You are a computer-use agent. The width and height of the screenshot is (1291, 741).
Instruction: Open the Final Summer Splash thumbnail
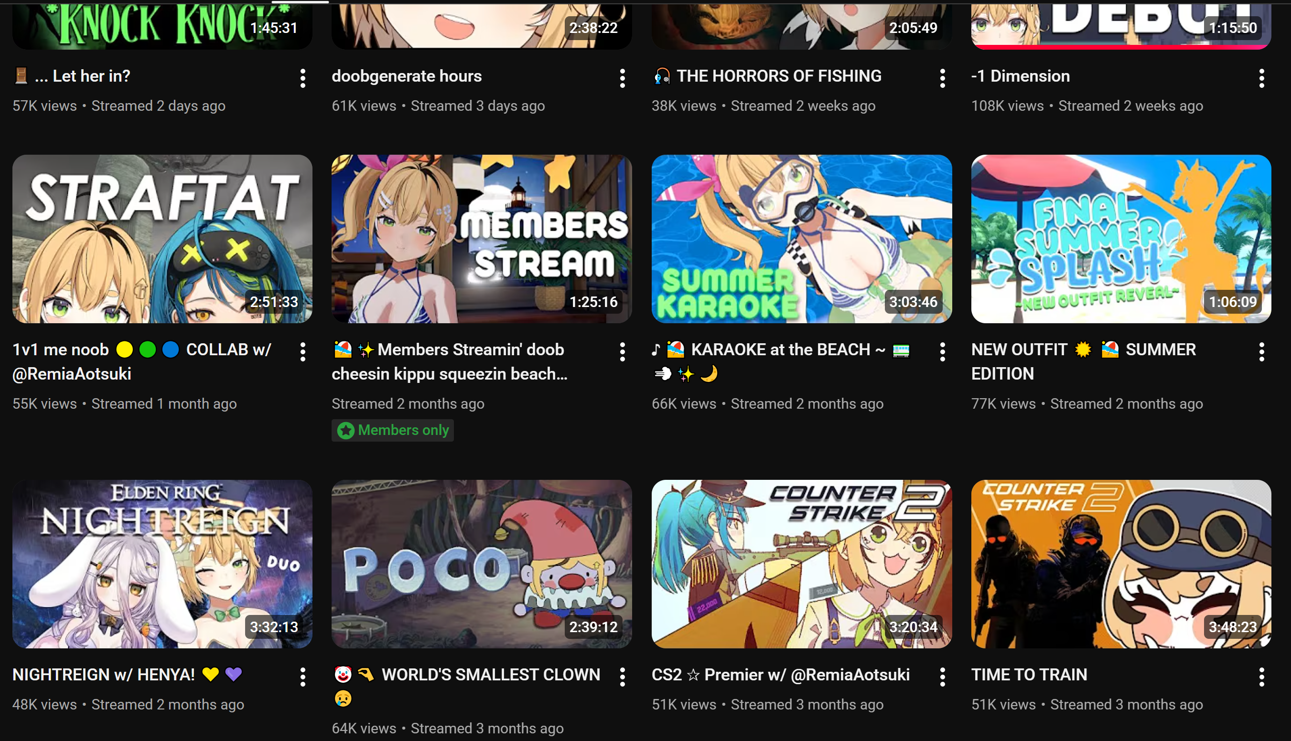(x=1121, y=239)
